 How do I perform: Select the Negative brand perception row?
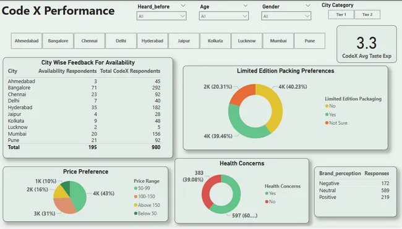[x=354, y=183]
